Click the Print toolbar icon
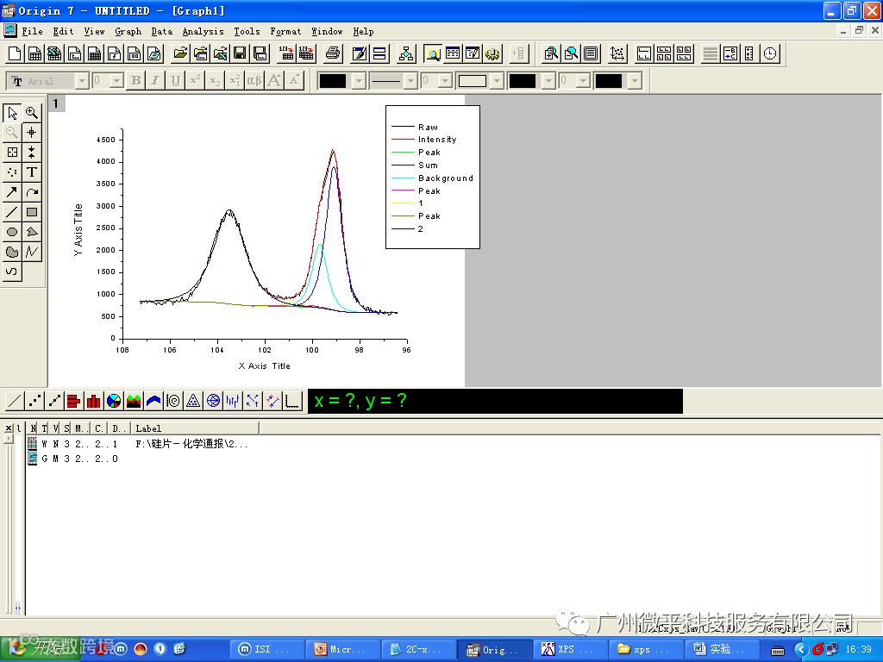 (333, 53)
